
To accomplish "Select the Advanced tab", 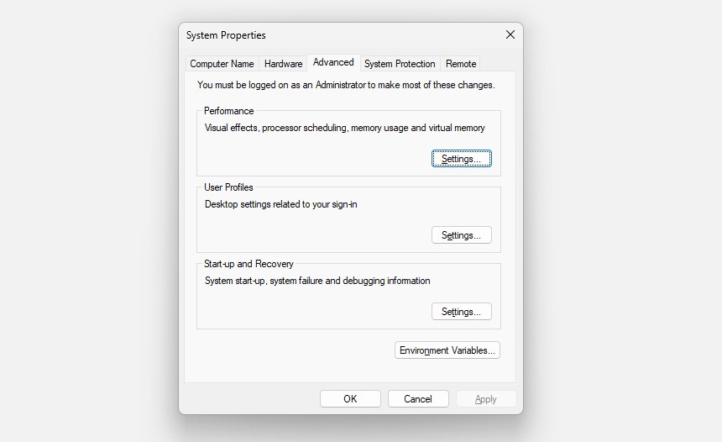I will 333,62.
